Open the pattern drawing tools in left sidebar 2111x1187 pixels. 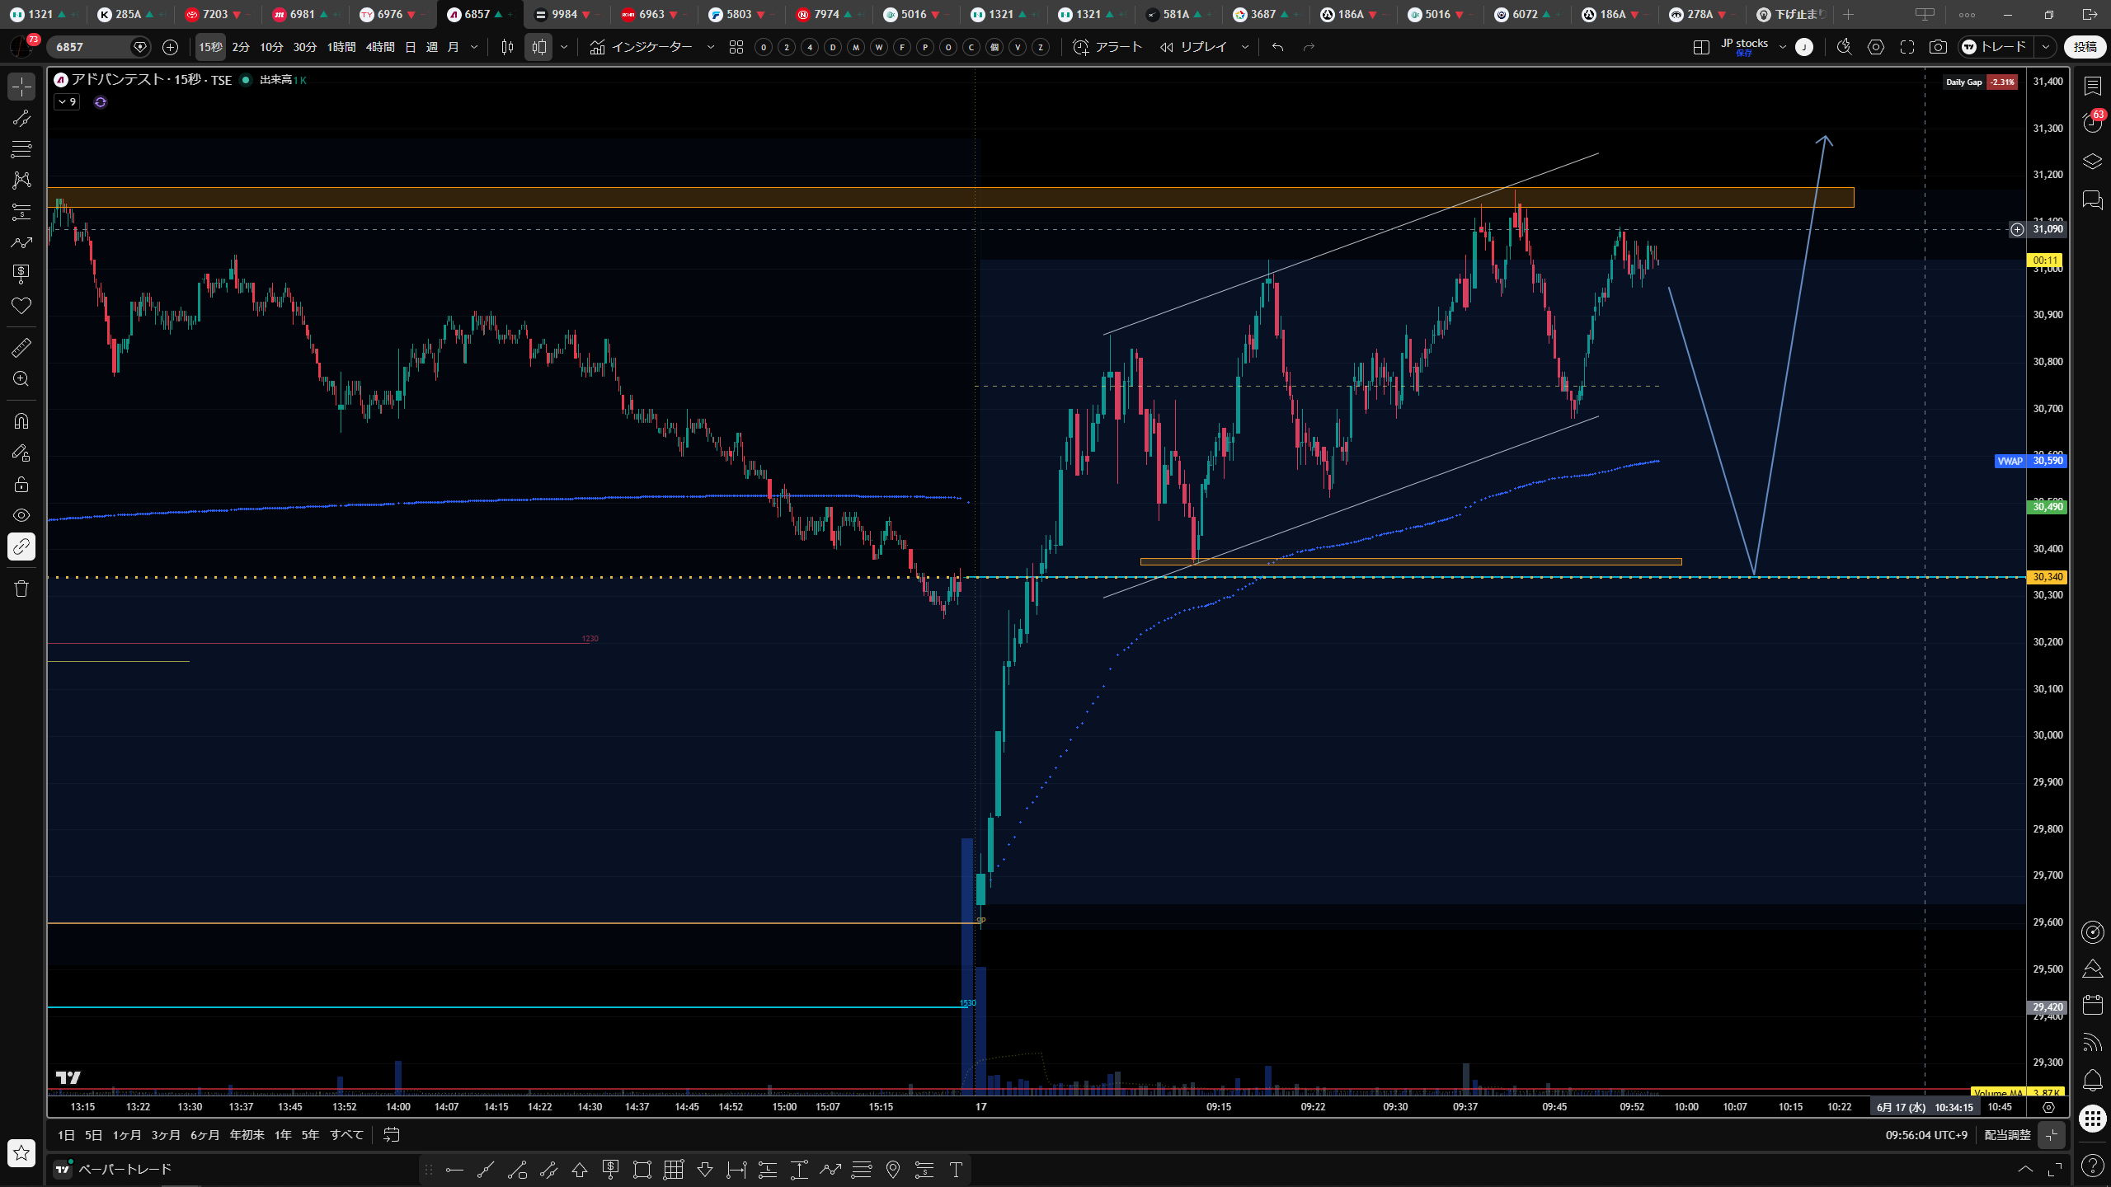point(21,181)
